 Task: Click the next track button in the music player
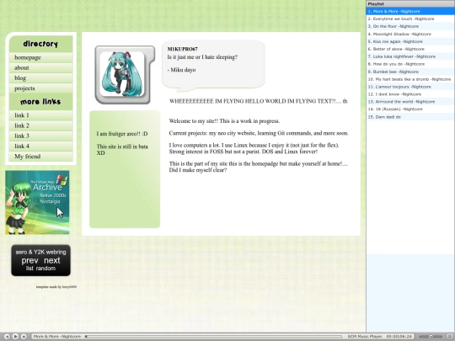[24, 336]
